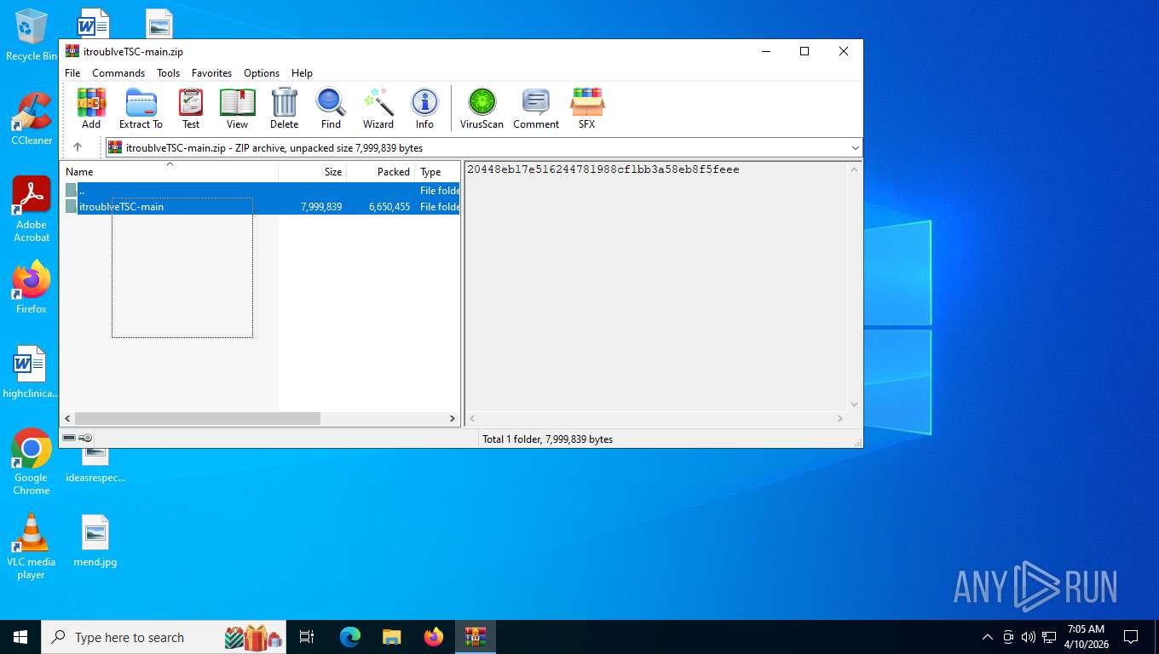Sort by Type column header

437,172
